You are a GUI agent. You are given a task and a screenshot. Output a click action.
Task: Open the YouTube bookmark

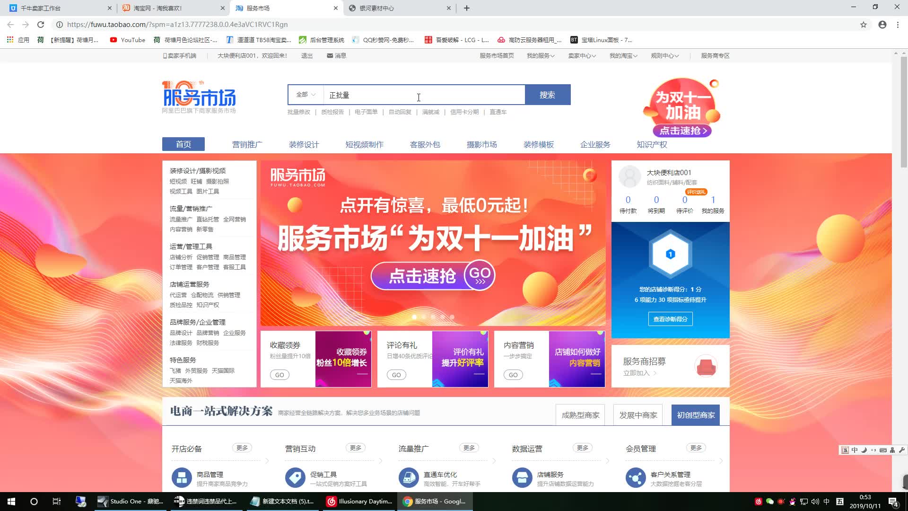click(128, 40)
